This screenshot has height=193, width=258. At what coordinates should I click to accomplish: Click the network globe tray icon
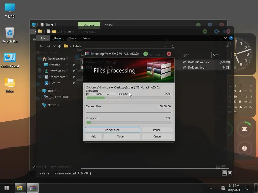[223, 188]
